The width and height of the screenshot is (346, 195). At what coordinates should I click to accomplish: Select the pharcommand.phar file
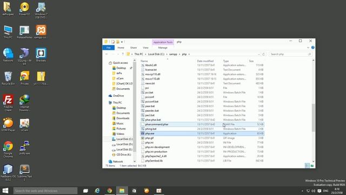[x=202, y=124]
